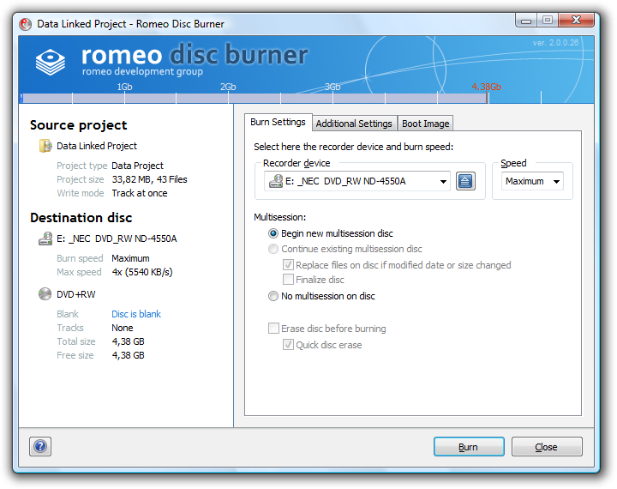Click the Free size '4,38 GB' value
The height and width of the screenshot is (489, 617).
(x=129, y=355)
